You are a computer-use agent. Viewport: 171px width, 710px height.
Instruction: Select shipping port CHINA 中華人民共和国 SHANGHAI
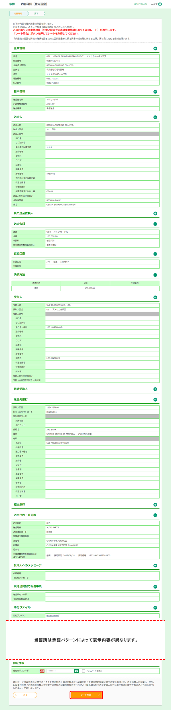(x=62, y=545)
